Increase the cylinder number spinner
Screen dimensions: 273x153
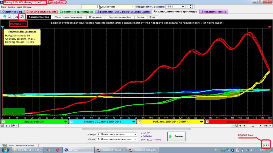191,6
